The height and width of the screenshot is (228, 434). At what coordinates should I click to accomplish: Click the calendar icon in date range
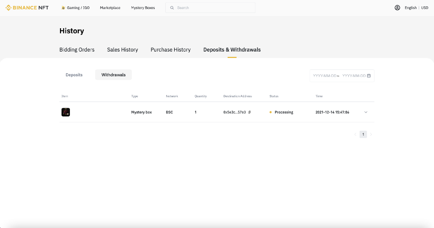(369, 76)
